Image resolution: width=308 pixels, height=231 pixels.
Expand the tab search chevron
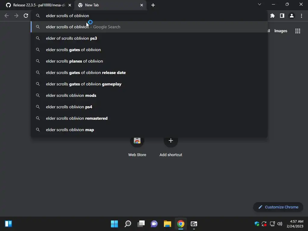(260, 4)
